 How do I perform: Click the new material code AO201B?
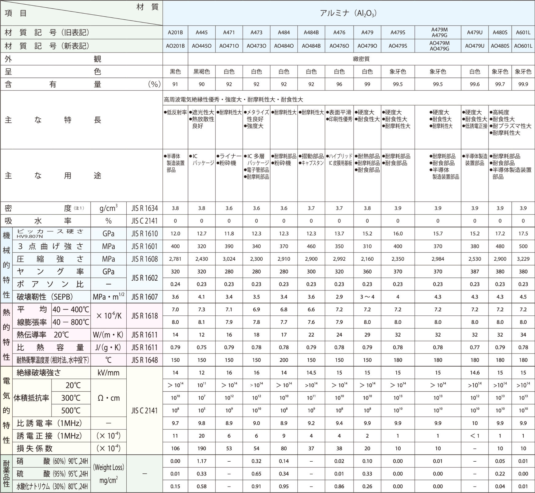tap(175, 46)
